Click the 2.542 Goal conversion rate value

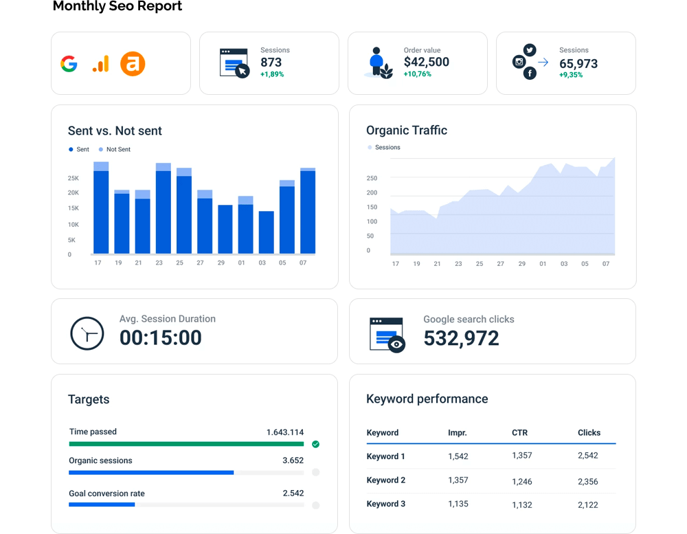(293, 493)
